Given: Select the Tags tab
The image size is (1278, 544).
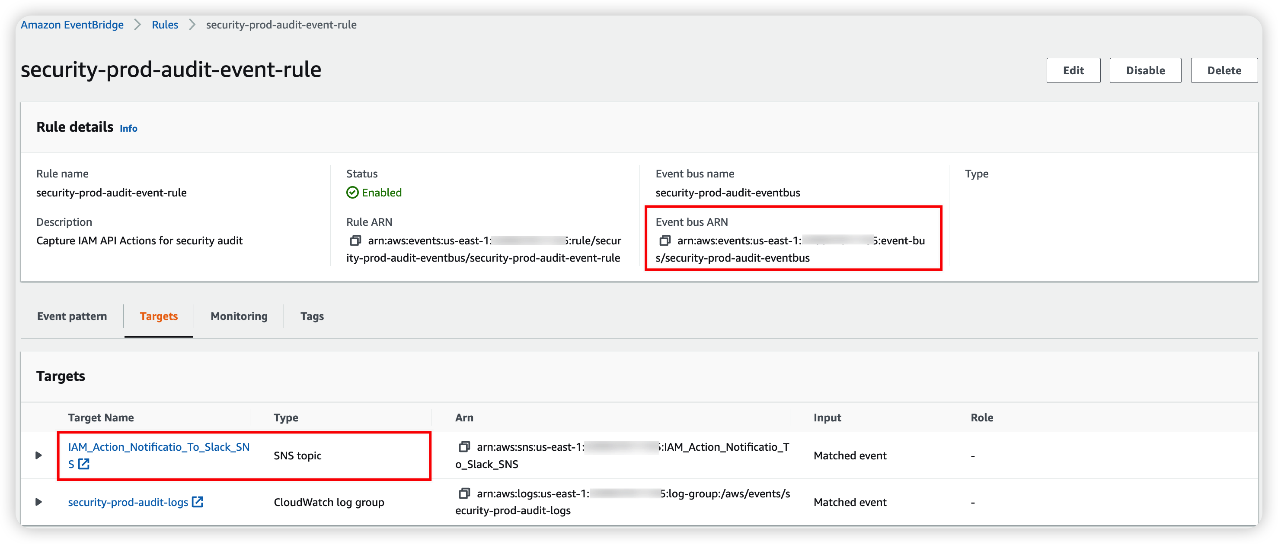Looking at the screenshot, I should 312,316.
